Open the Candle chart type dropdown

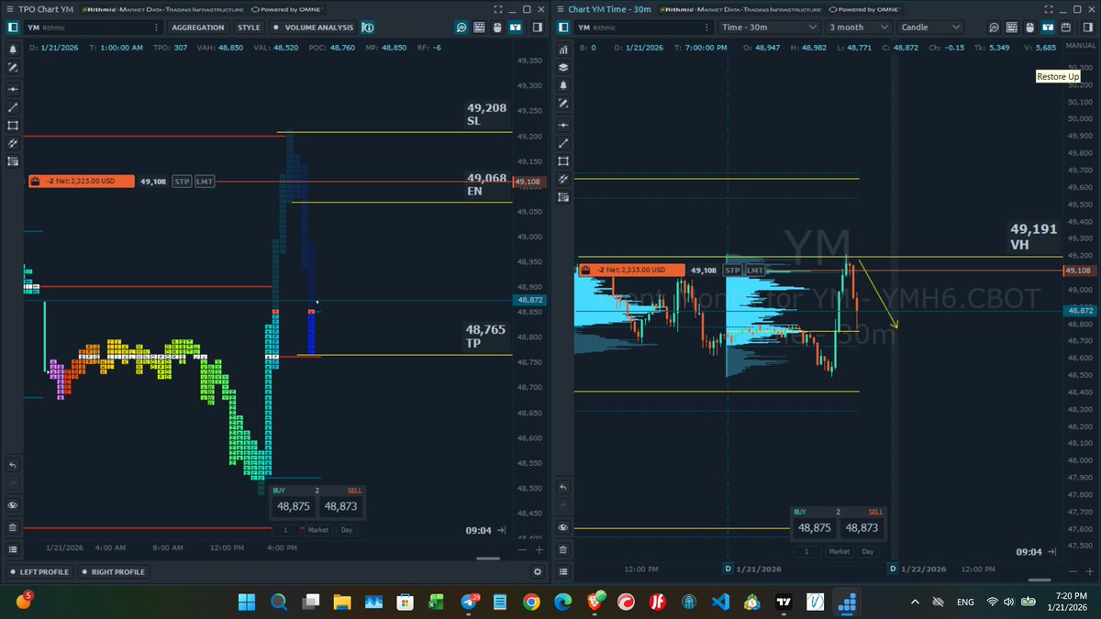930,28
